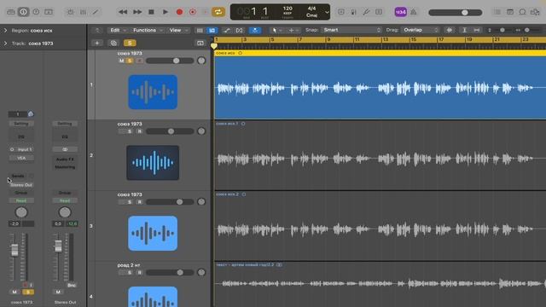Open the Functions menu
Image resolution: width=546 pixels, height=307 pixels.
148,31
